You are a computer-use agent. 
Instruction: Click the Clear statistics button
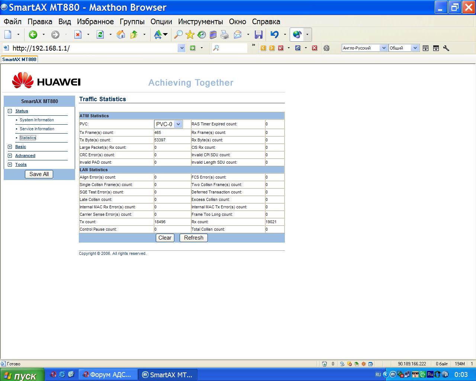[165, 238]
